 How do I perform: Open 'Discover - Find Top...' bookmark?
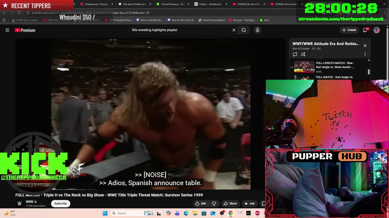tap(242, 20)
